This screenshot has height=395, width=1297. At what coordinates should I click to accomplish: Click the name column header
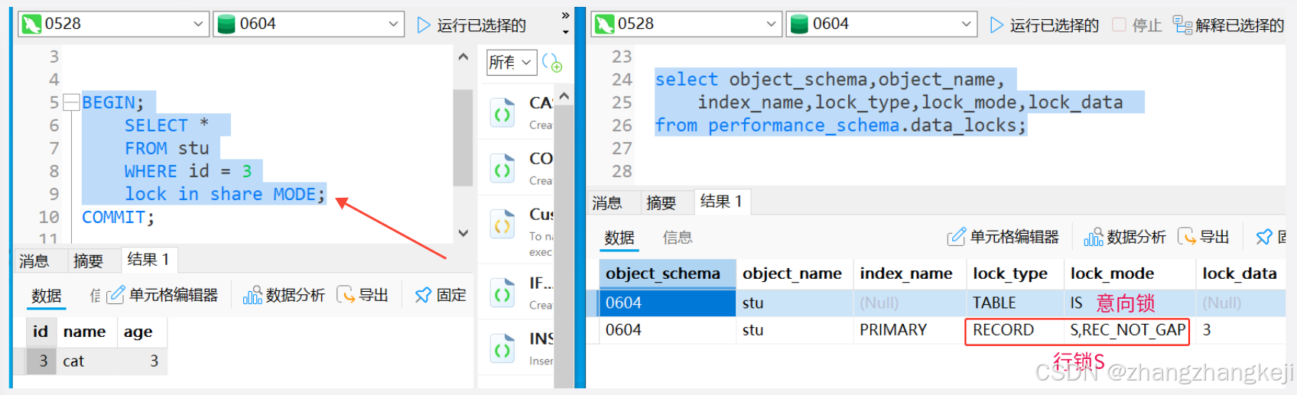(86, 332)
